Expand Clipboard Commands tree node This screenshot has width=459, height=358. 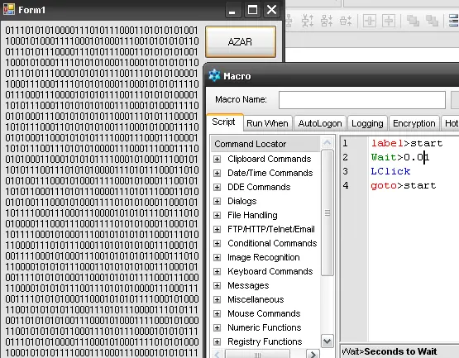(x=217, y=159)
